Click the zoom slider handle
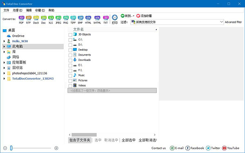The image size is (245, 153). pos(11,148)
